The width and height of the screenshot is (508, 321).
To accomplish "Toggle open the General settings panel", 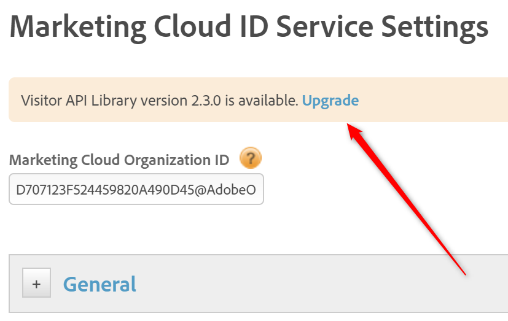I will [x=36, y=284].
